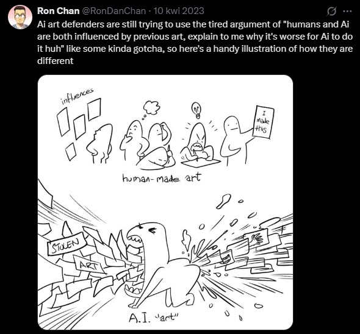360x334 pixels.
Task: Click the figure pondering under thought bubble
Action: coord(133,140)
